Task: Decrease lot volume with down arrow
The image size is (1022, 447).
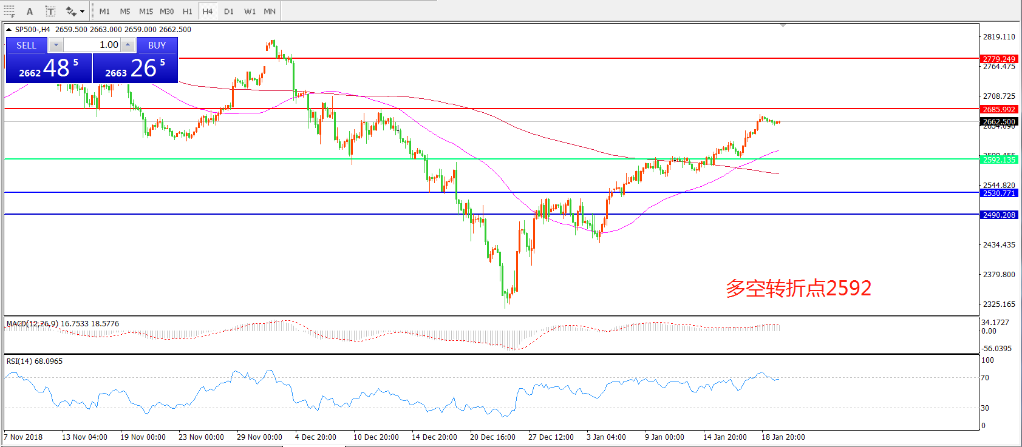Action: tap(56, 45)
